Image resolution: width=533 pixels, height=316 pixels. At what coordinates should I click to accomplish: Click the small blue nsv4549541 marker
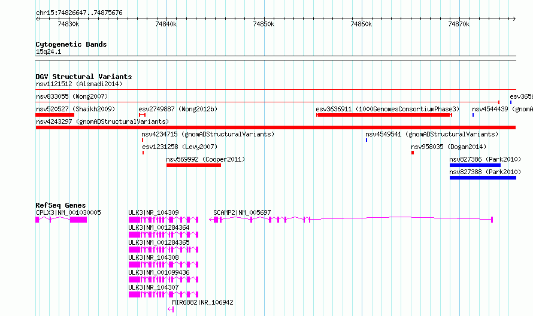pos(367,140)
